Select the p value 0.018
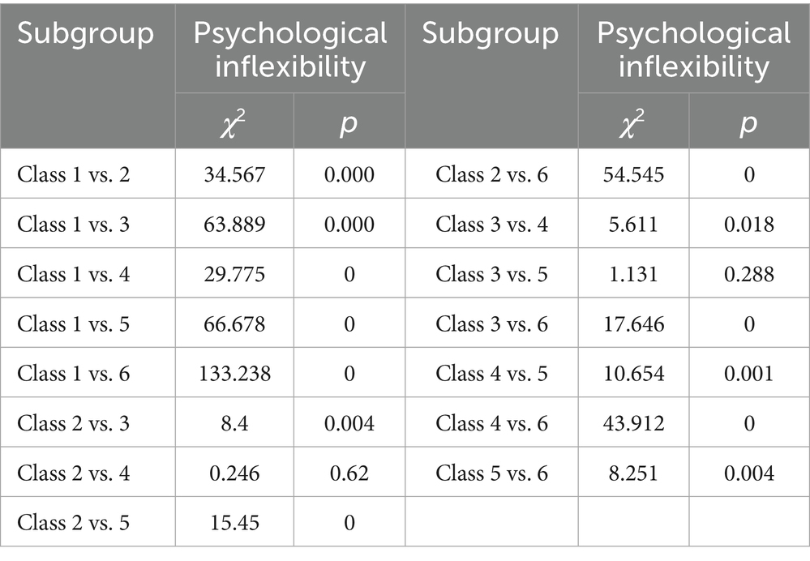The height and width of the screenshot is (561, 810). coord(748,224)
